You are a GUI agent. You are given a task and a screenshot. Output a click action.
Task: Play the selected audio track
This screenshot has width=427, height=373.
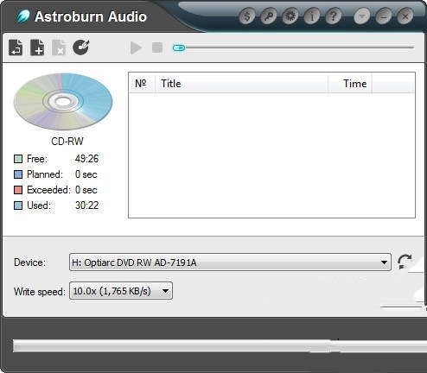136,47
